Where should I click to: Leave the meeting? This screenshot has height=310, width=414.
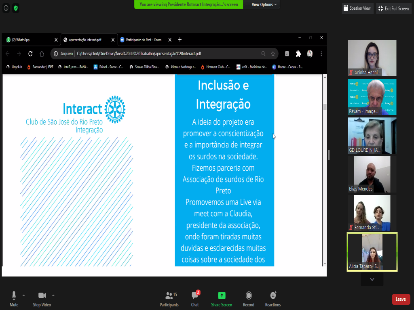tap(401, 299)
